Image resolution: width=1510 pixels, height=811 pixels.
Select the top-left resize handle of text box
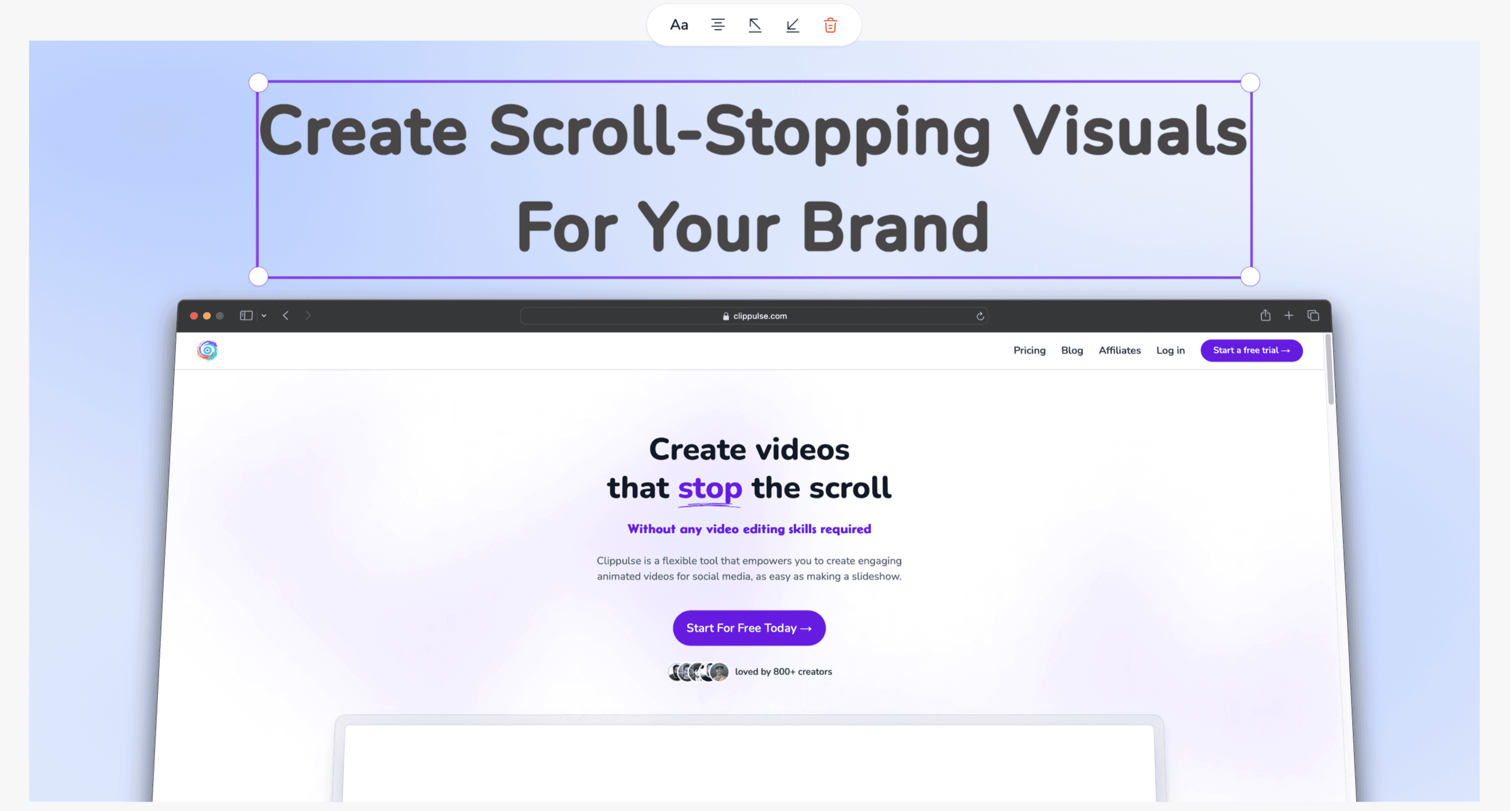pos(259,82)
